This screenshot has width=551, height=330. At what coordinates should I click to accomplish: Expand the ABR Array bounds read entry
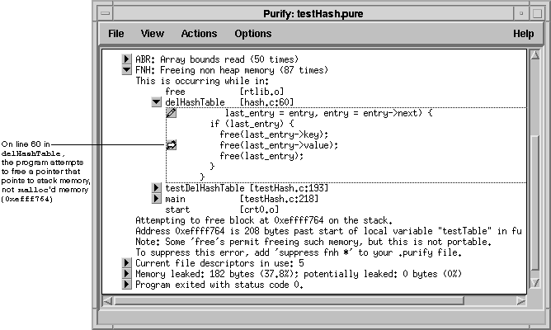tap(126, 59)
